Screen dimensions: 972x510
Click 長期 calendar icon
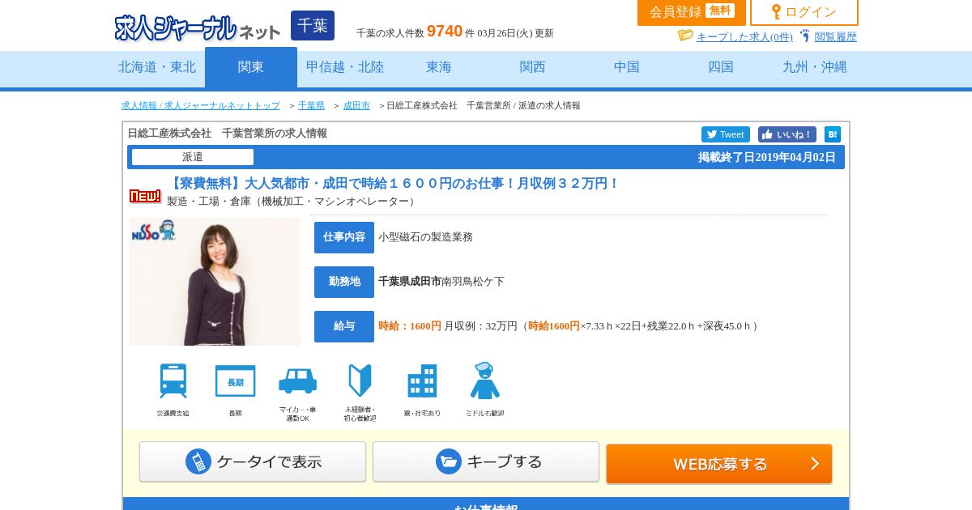pyautogui.click(x=235, y=381)
